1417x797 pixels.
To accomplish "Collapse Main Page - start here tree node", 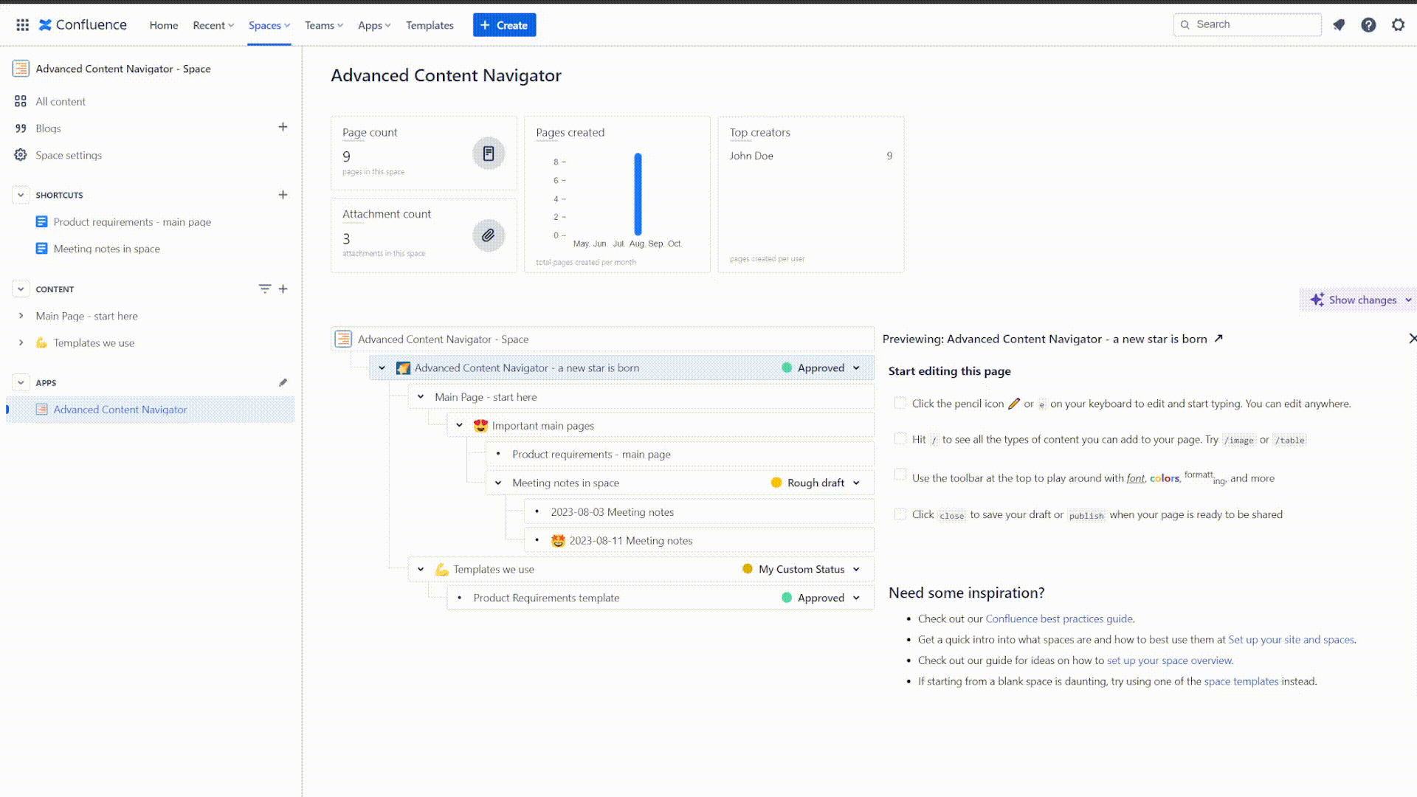I will coord(421,397).
